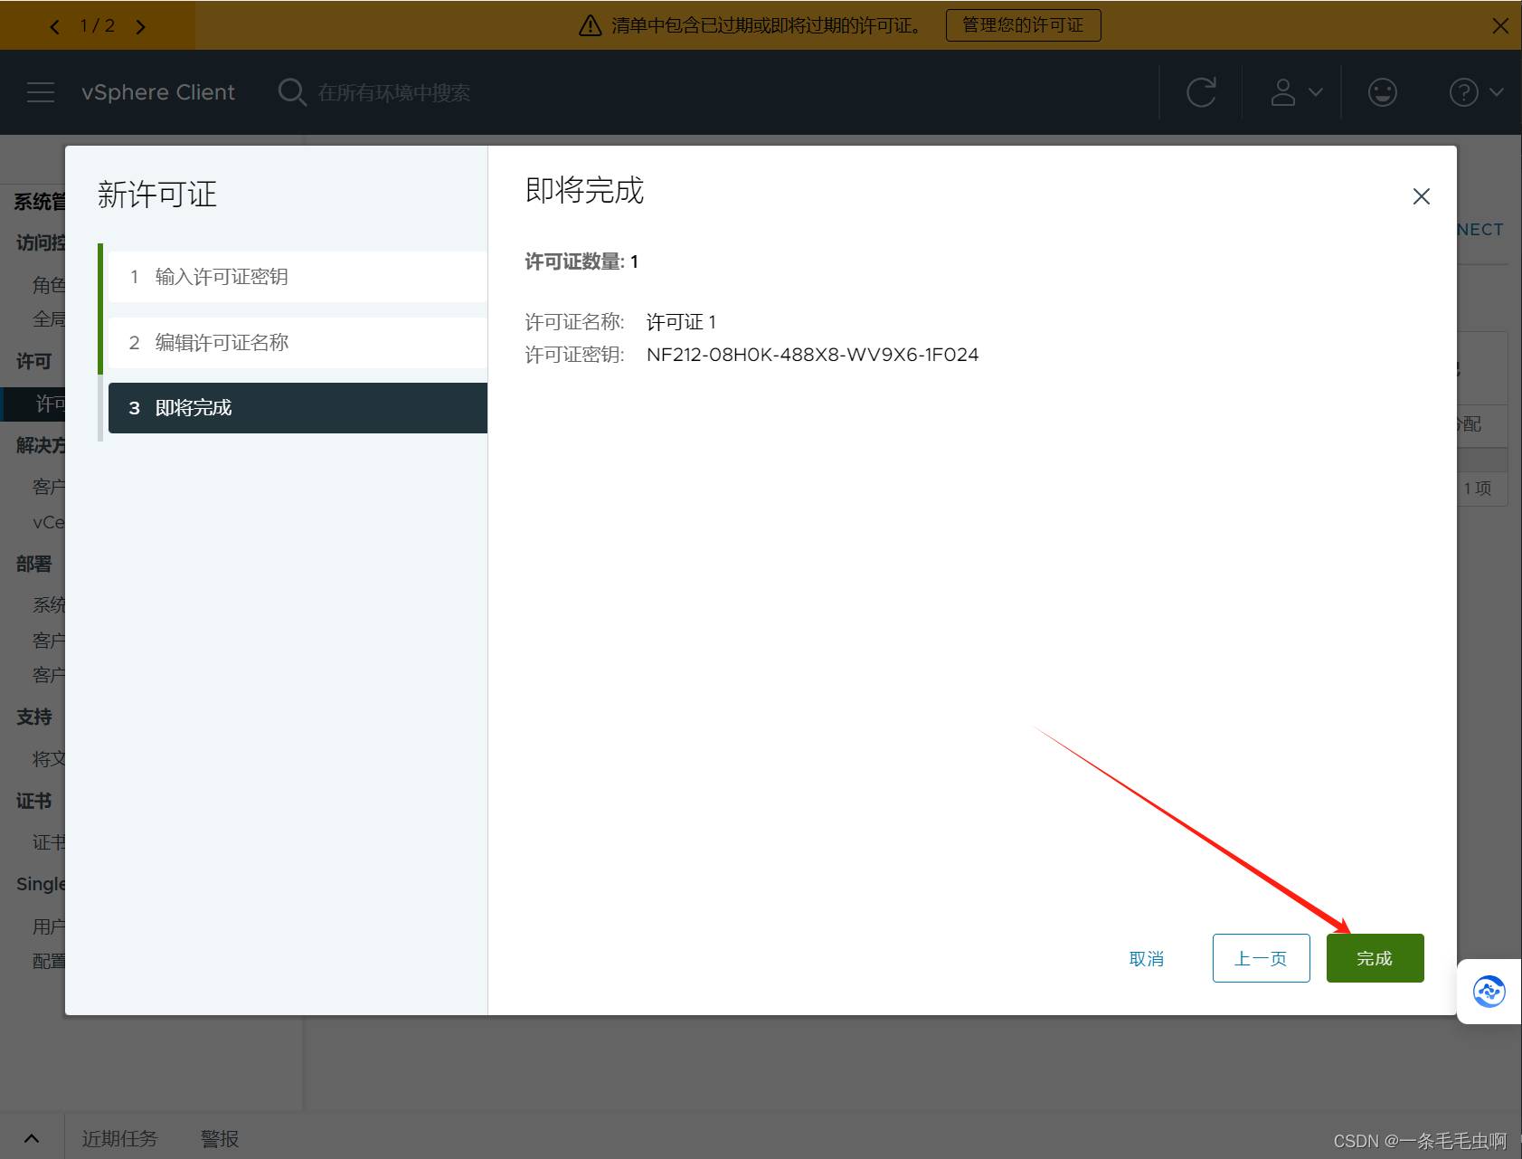
Task: Go to next notification with right arrow
Action: tap(140, 26)
